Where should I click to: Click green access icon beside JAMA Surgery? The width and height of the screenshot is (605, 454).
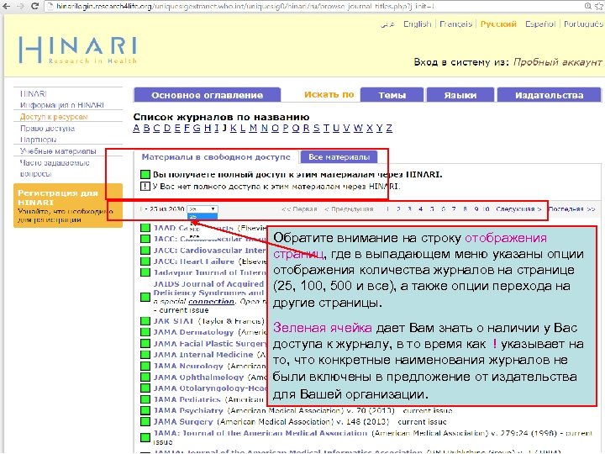(x=145, y=421)
